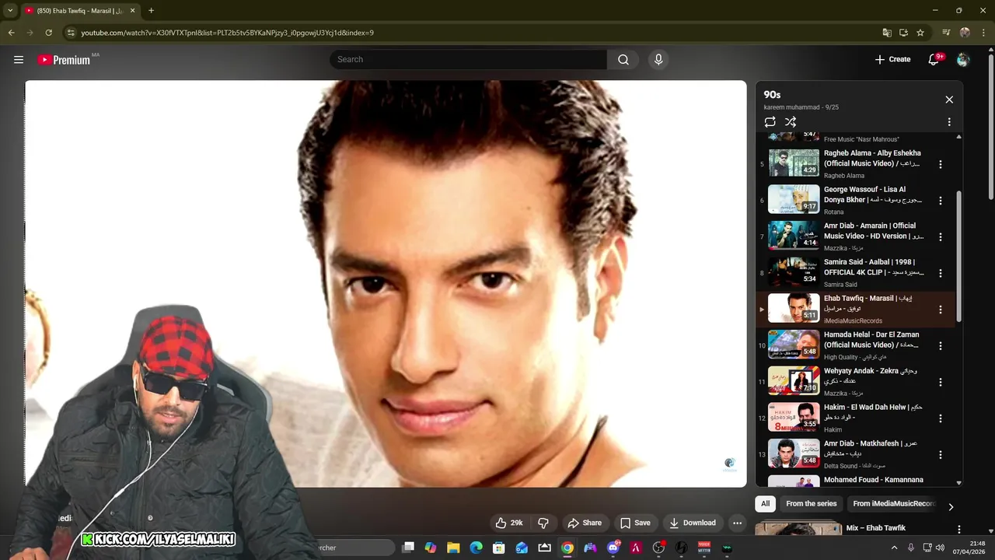Image resolution: width=995 pixels, height=560 pixels.
Task: Close the 90s playlist panel
Action: [x=949, y=100]
